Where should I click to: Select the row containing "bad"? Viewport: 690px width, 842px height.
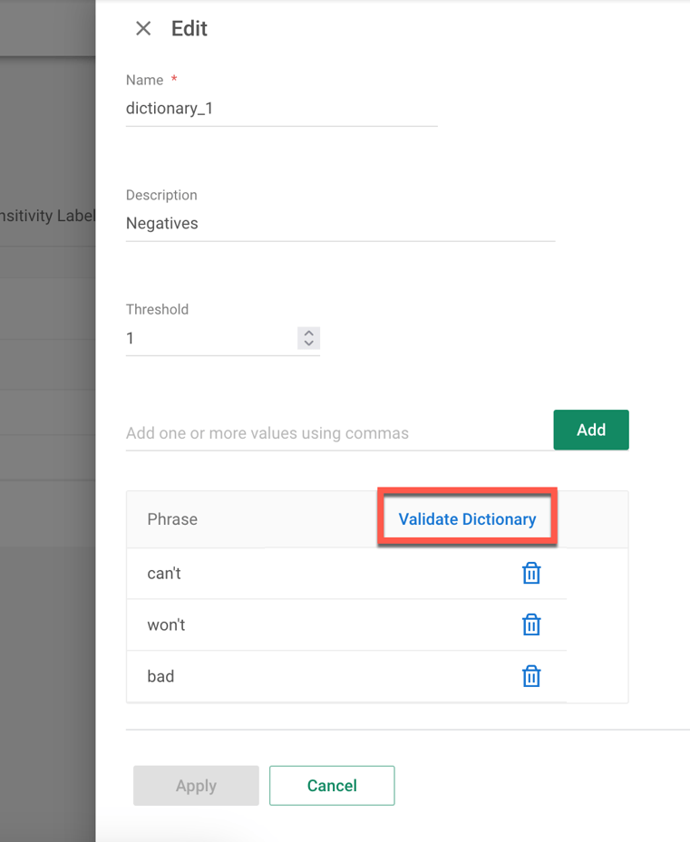pos(272,676)
